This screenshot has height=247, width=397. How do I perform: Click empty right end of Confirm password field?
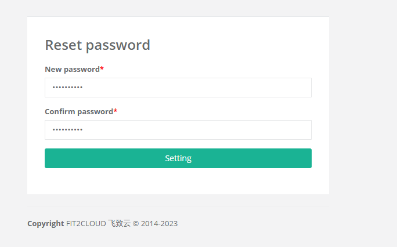point(290,130)
